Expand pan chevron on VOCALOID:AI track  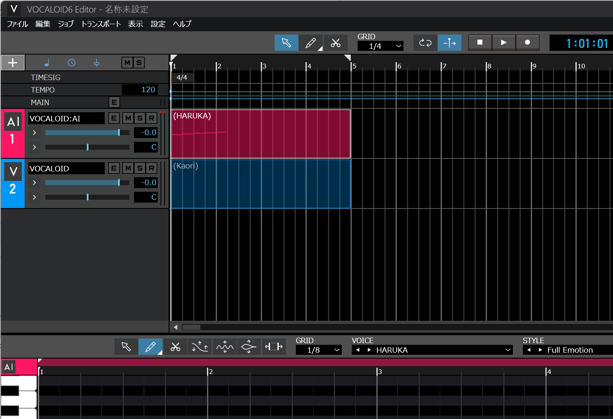pyautogui.click(x=34, y=147)
